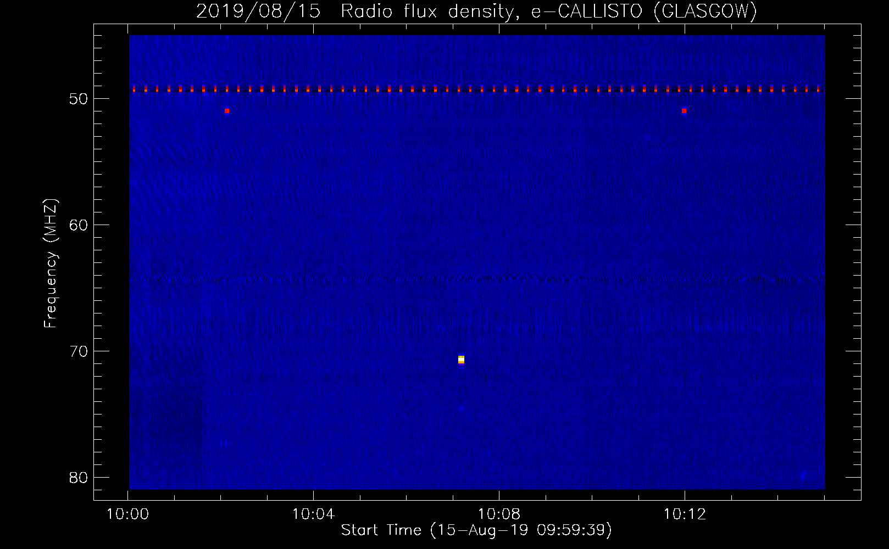Viewport: 889px width, 549px height.
Task: Click the Start Time axis label
Action: pos(476,530)
